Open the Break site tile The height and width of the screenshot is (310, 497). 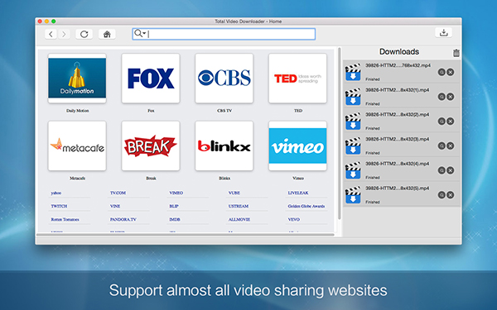[x=151, y=145]
